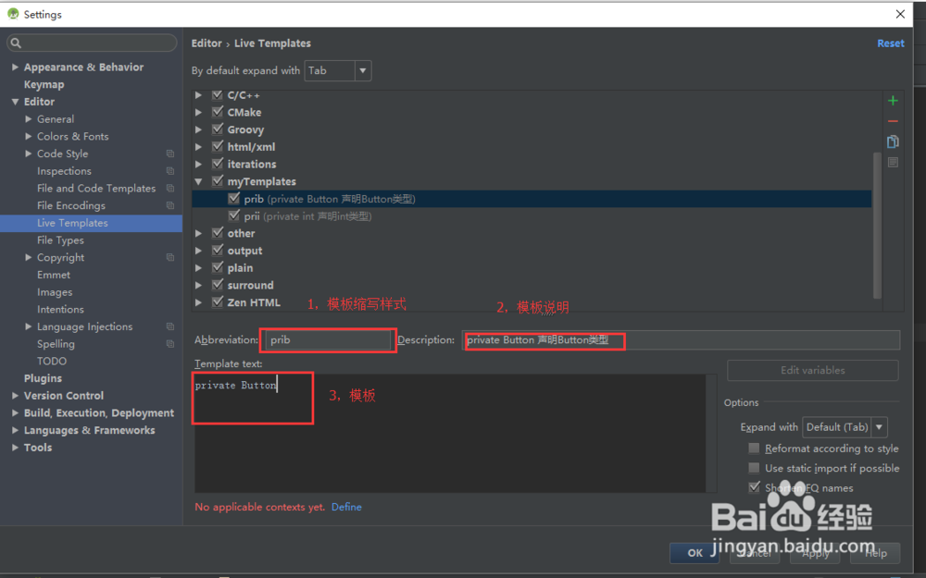Click the gear icon next to Inspections
Viewport: 926px width, 578px height.
[169, 170]
